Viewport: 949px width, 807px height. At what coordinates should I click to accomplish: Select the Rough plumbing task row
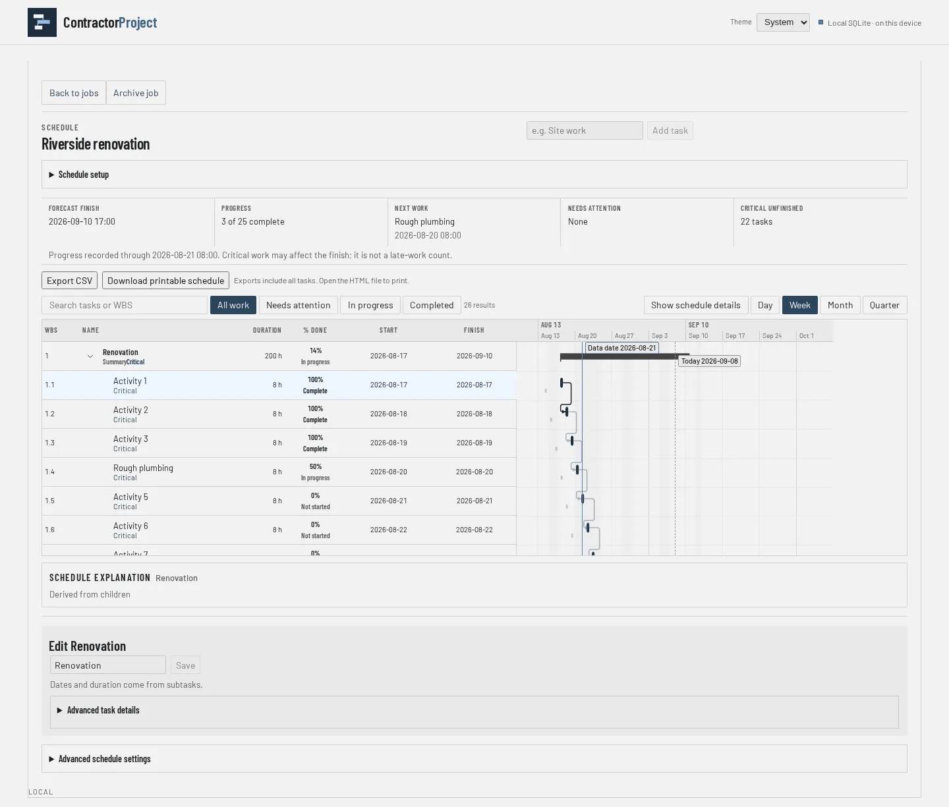point(279,472)
